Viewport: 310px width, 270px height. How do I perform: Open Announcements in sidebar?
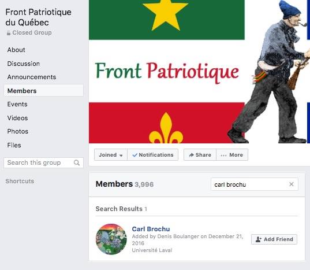point(32,77)
